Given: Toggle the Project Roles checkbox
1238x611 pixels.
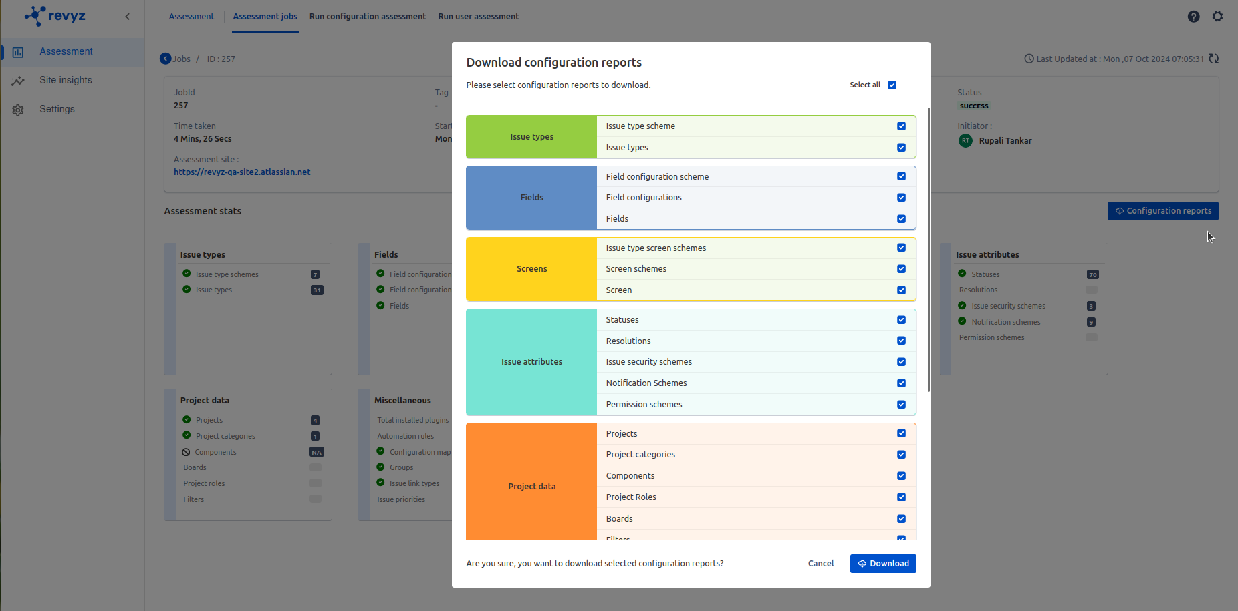Looking at the screenshot, I should pyautogui.click(x=901, y=497).
